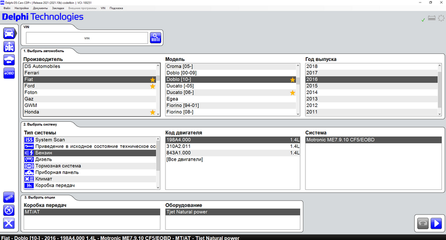
Task: Open the eOBD sidebar icon
Action: tap(9, 73)
